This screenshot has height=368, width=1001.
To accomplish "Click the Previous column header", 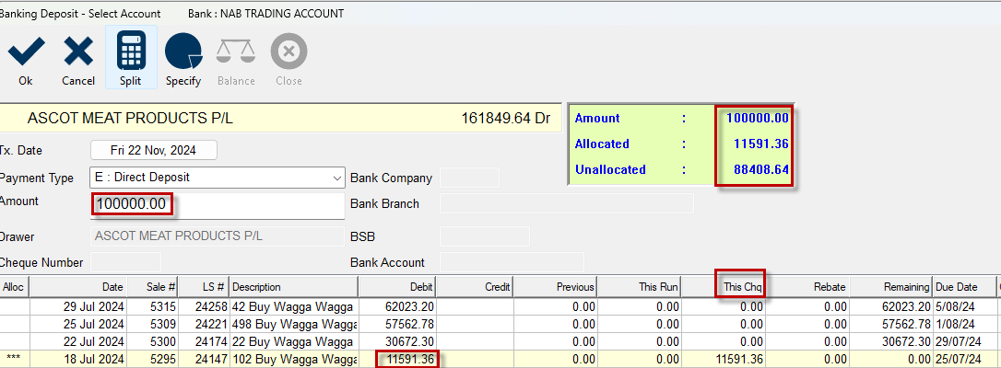I will click(556, 287).
